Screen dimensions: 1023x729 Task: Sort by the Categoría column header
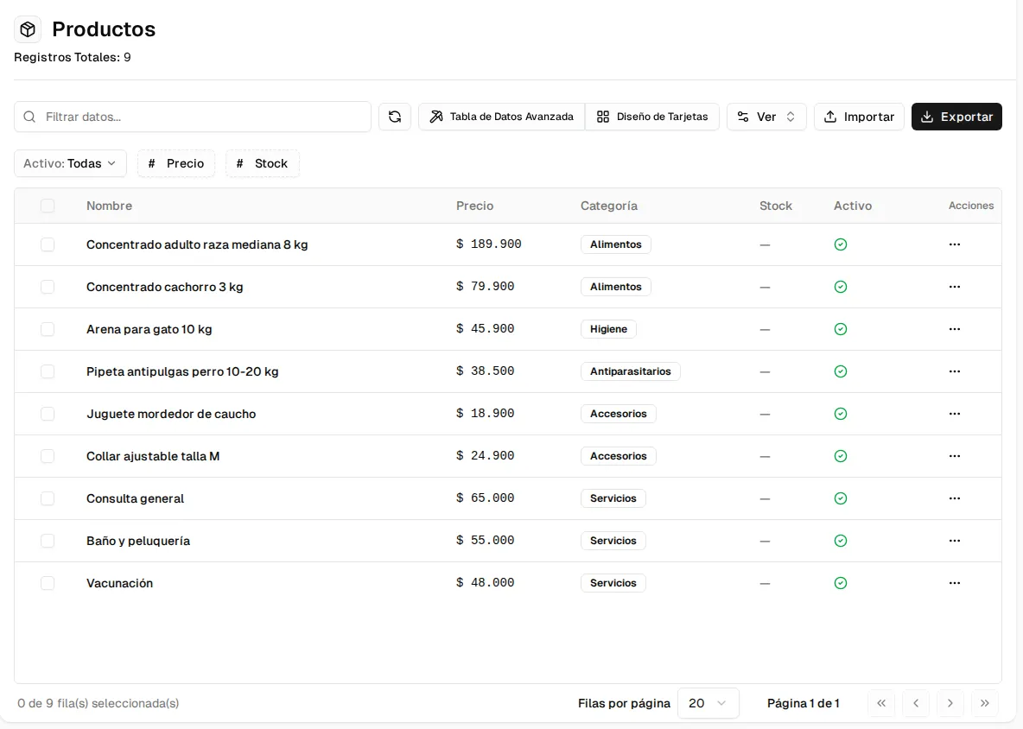click(x=609, y=206)
